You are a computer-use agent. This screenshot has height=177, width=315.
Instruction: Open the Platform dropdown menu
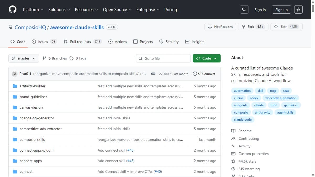[33, 9]
